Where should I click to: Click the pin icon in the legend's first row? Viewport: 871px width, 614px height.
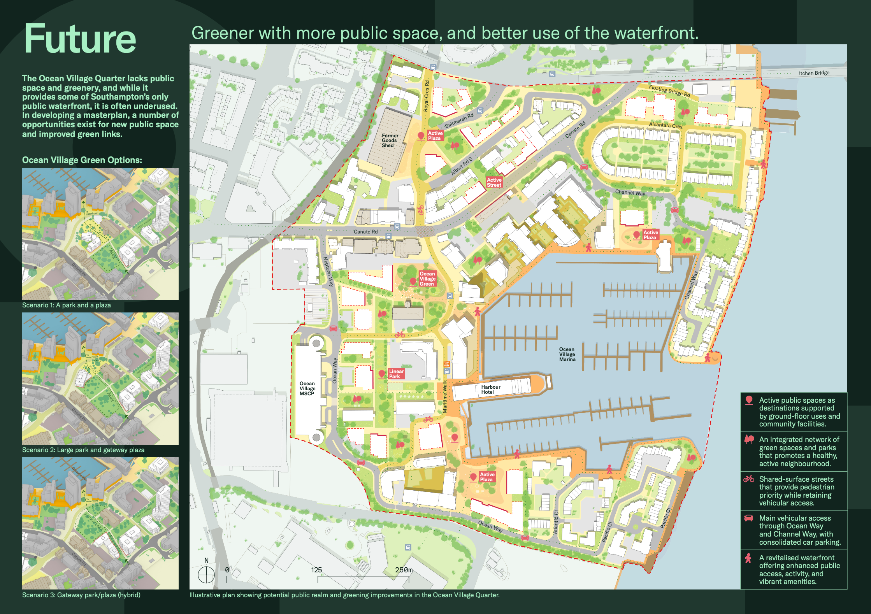pyautogui.click(x=749, y=400)
